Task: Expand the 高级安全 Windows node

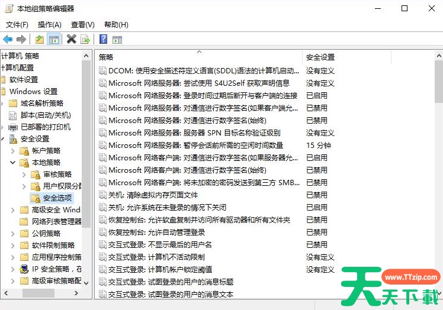Action: [x=12, y=210]
